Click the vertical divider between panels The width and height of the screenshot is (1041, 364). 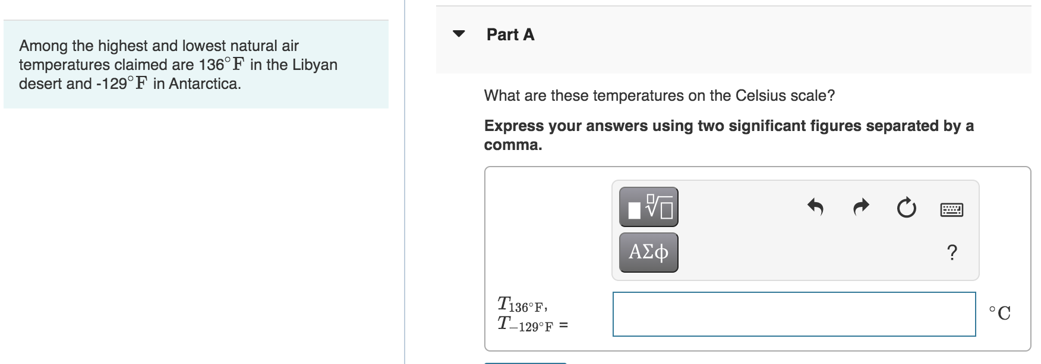click(x=405, y=178)
